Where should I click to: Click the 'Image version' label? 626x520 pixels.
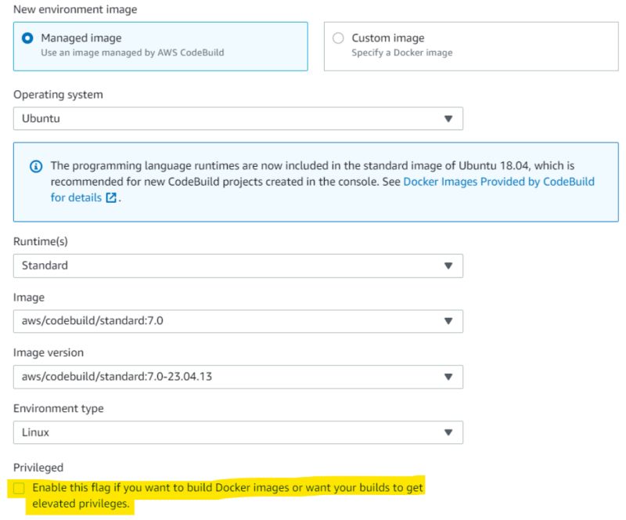49,352
